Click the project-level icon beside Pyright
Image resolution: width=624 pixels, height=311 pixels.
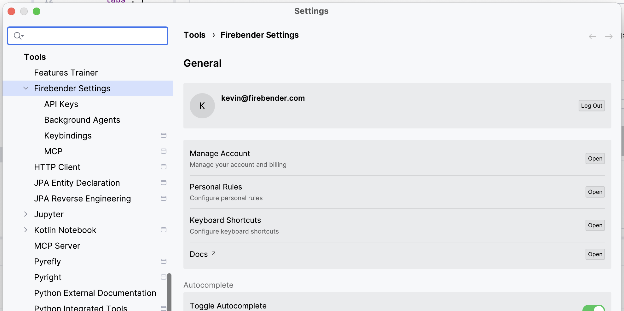[x=164, y=277]
